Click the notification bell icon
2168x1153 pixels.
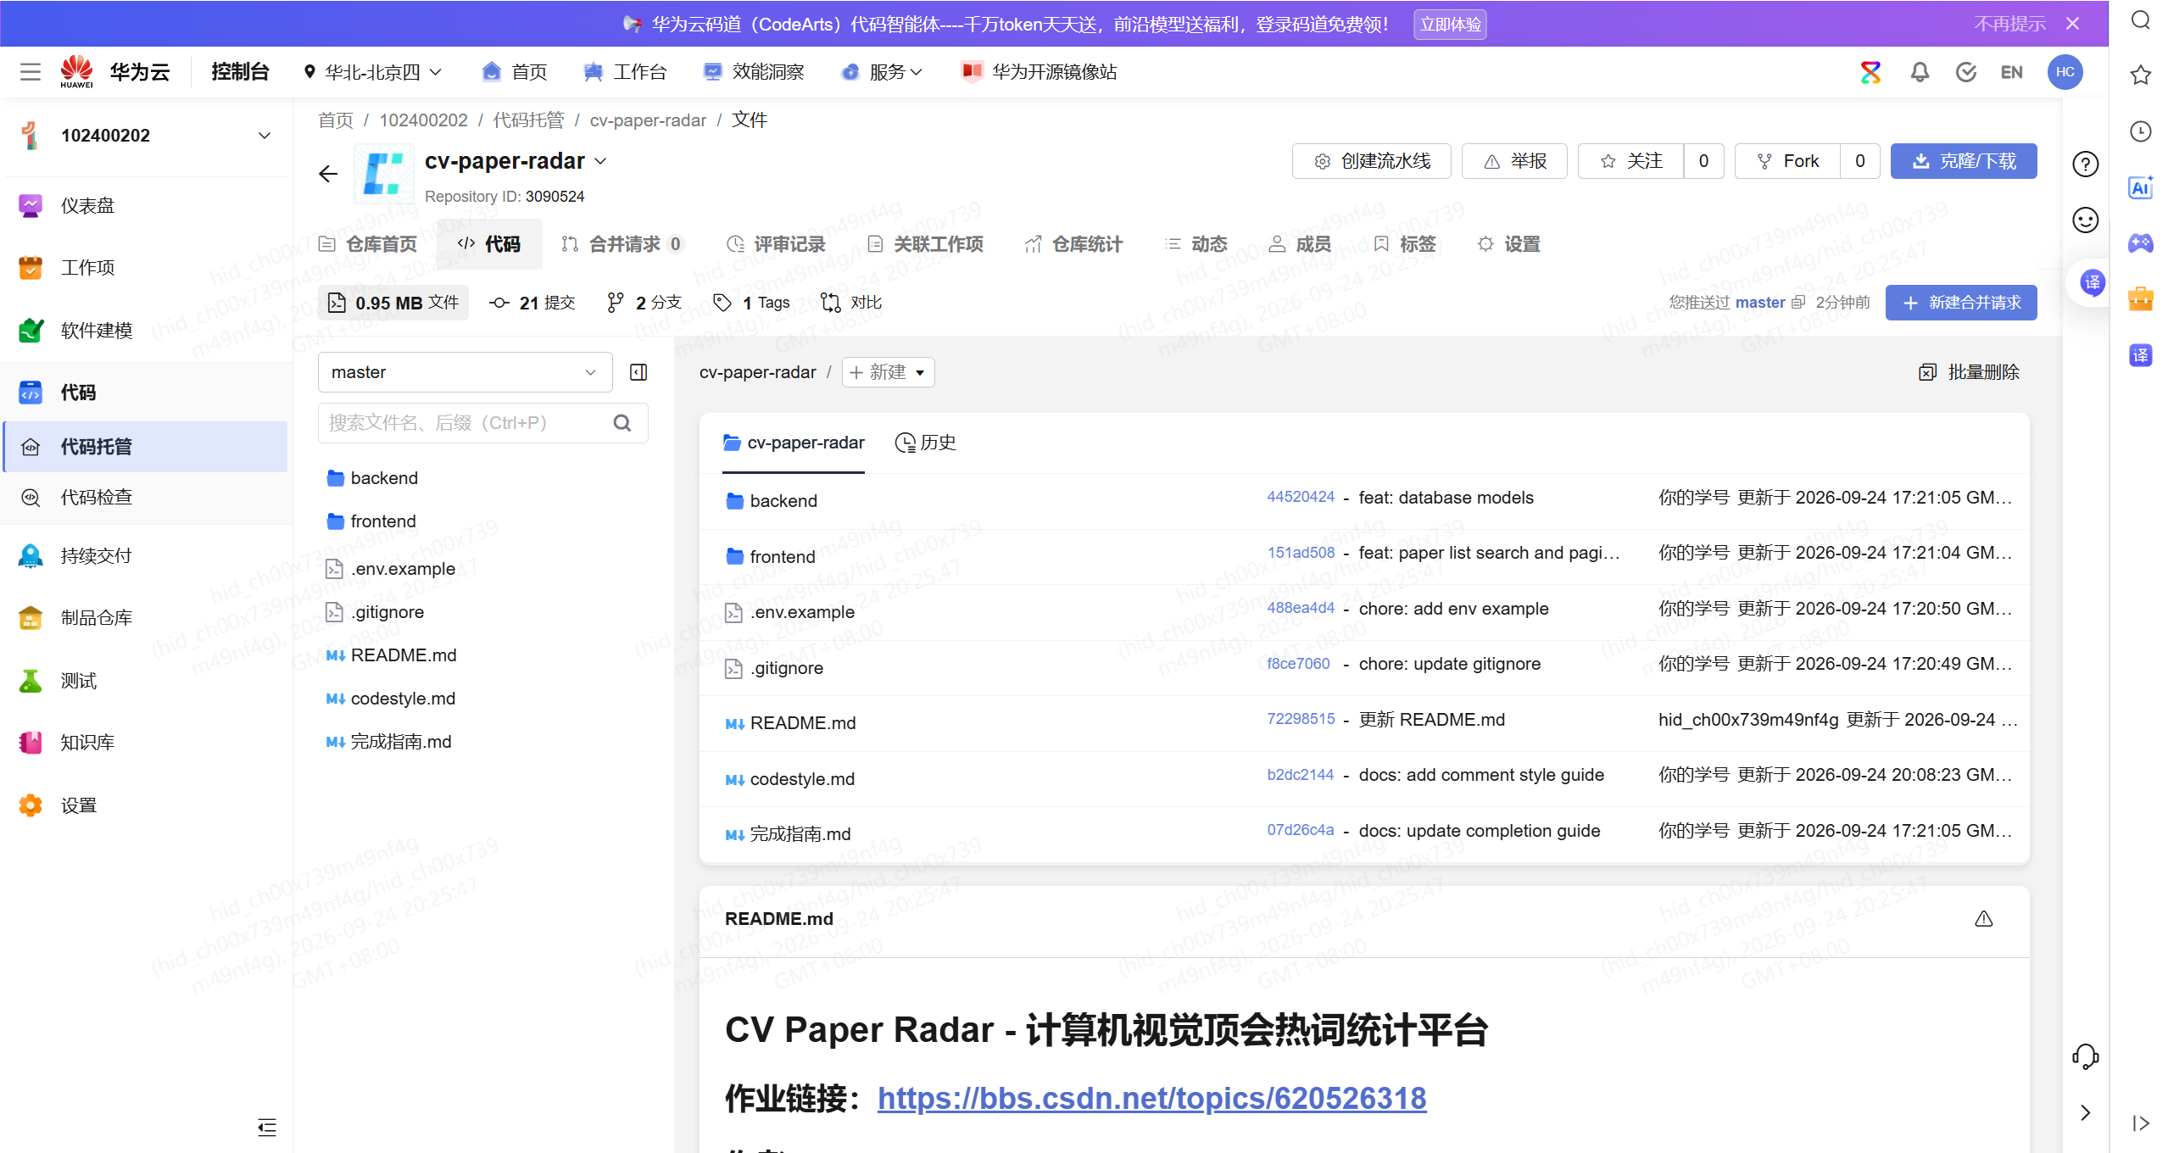[x=1920, y=72]
